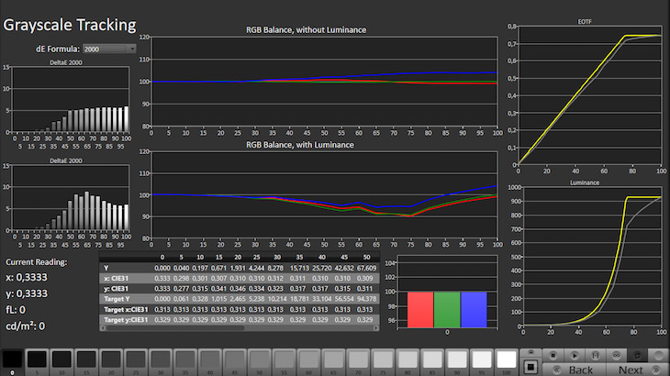Viewport: 670px width, 376px height.
Task: Click the red bar in RGB chart
Action: (x=419, y=307)
